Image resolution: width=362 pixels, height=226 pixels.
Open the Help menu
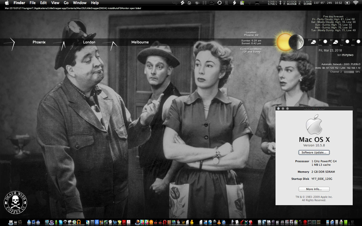(95, 3)
